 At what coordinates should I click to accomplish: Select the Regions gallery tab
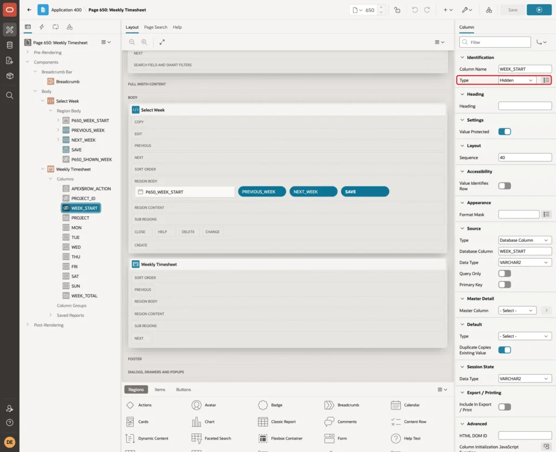tap(136, 390)
